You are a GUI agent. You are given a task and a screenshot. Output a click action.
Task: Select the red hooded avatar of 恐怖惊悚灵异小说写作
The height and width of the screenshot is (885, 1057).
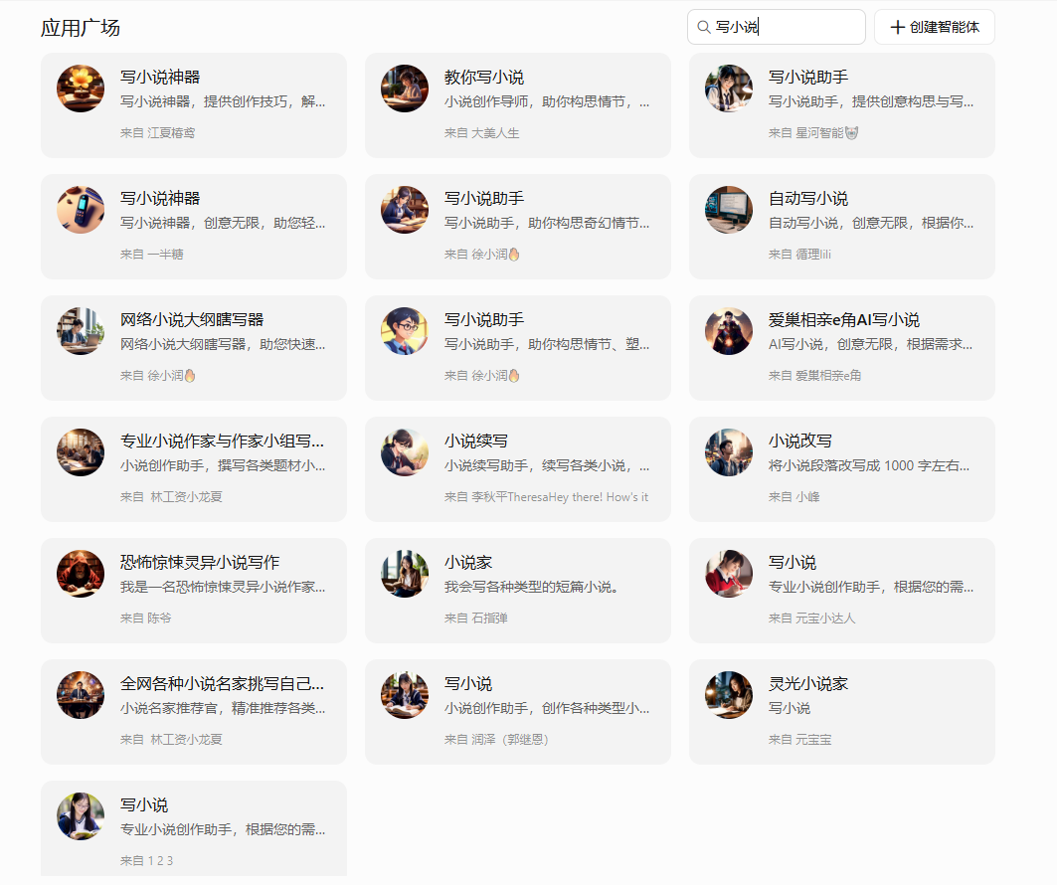point(81,574)
